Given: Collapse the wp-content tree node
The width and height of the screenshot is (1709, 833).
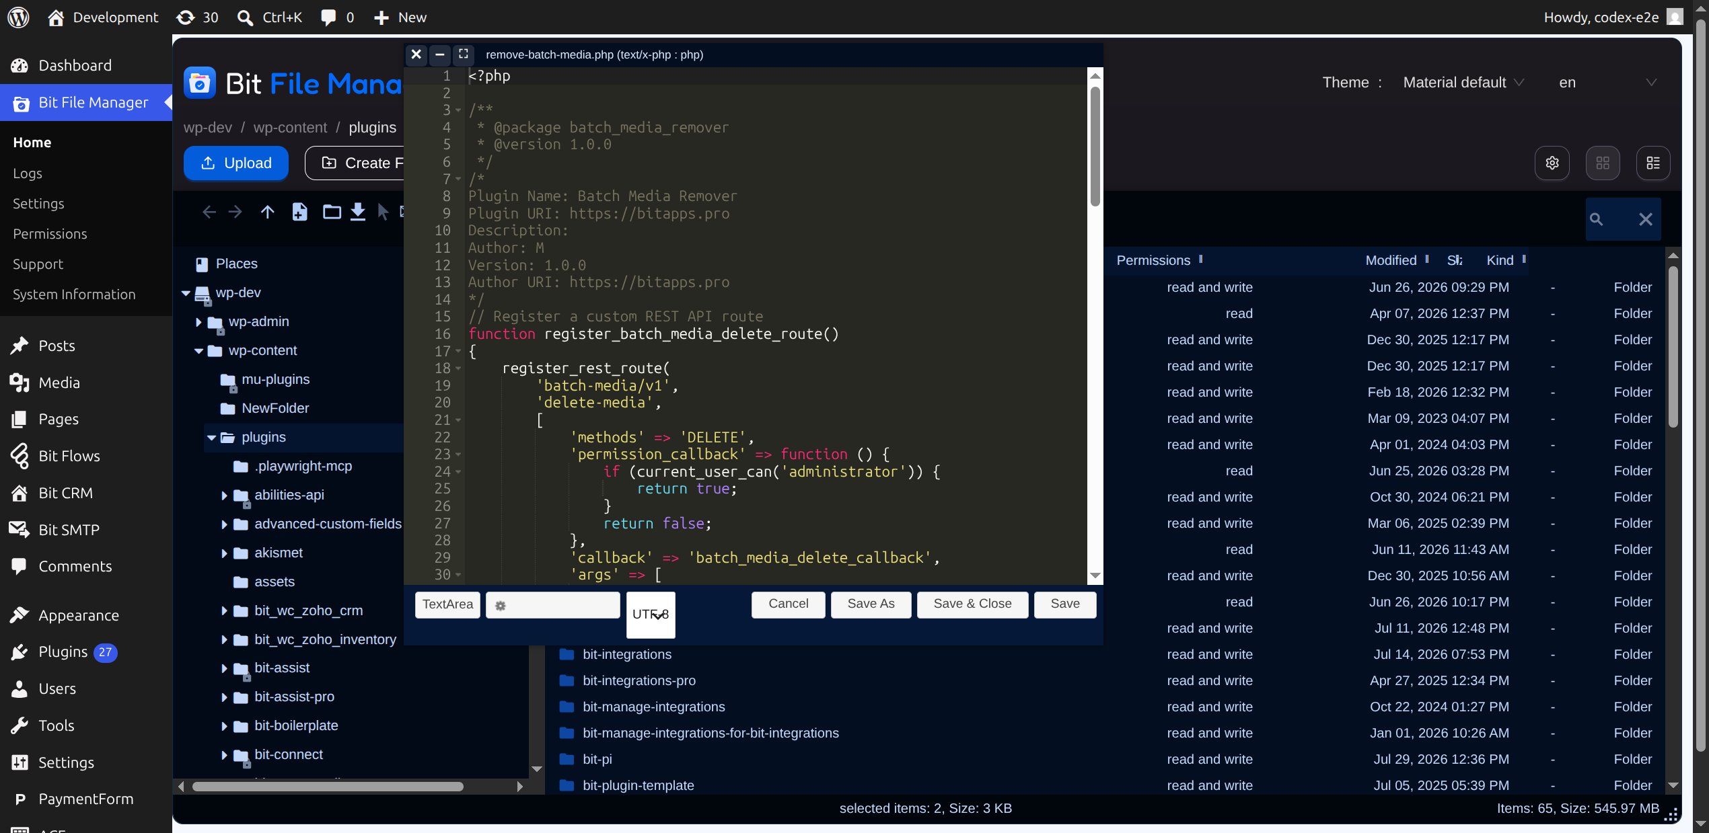Looking at the screenshot, I should click(198, 351).
